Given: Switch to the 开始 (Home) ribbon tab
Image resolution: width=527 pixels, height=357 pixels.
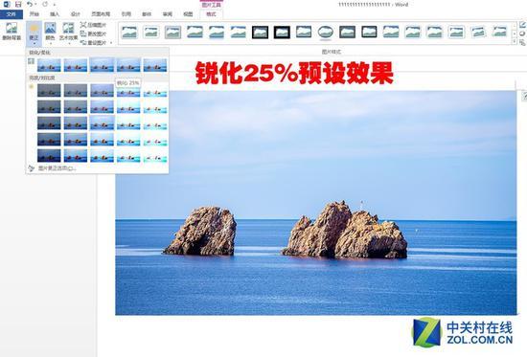Looking at the screenshot, I should (34, 14).
